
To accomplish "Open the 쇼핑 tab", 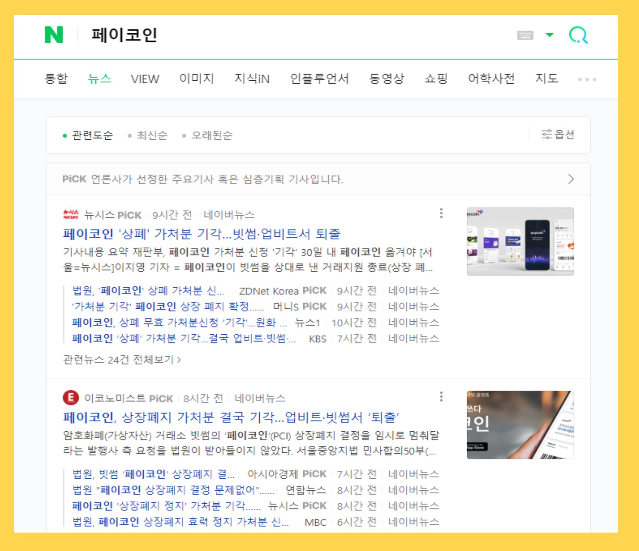I will pyautogui.click(x=436, y=79).
